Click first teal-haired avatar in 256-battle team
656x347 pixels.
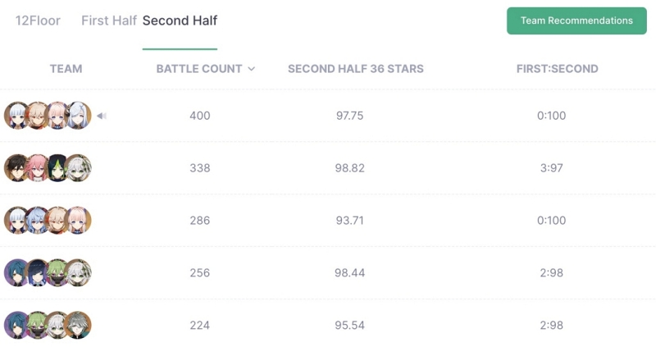click(17, 272)
